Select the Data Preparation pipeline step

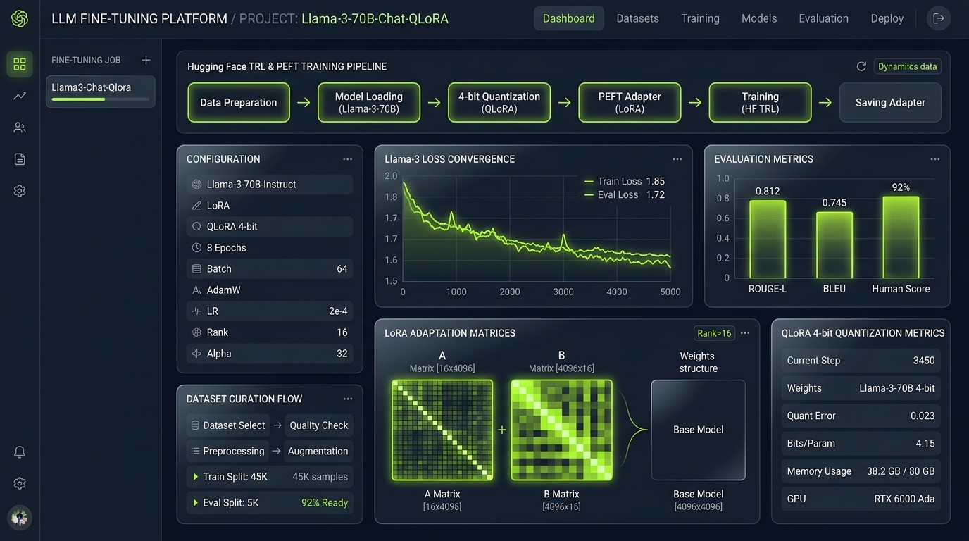point(239,102)
